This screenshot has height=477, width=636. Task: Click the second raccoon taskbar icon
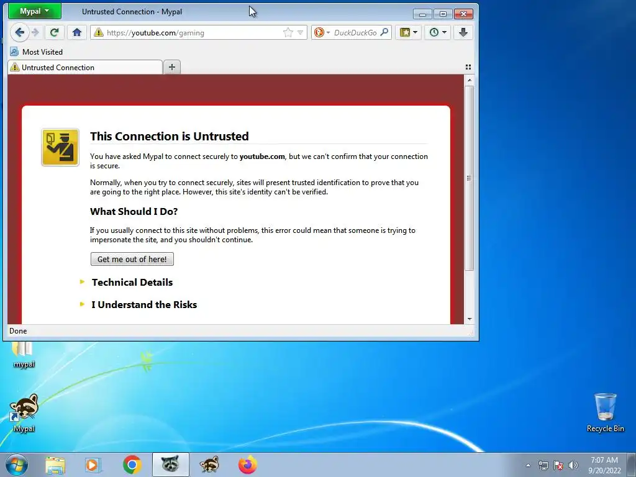209,465
